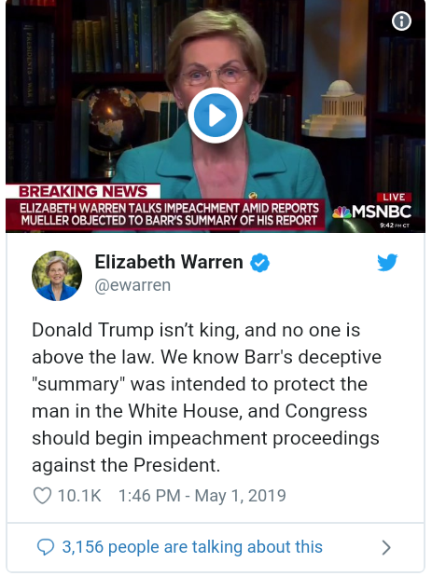The image size is (432, 576).
Task: Click the MSNBC logo in the video
Action: click(x=371, y=212)
